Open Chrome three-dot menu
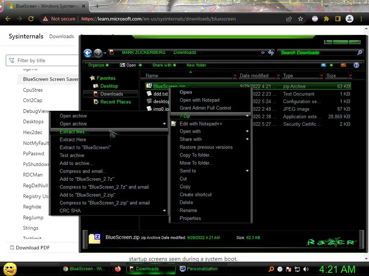 [x=361, y=19]
